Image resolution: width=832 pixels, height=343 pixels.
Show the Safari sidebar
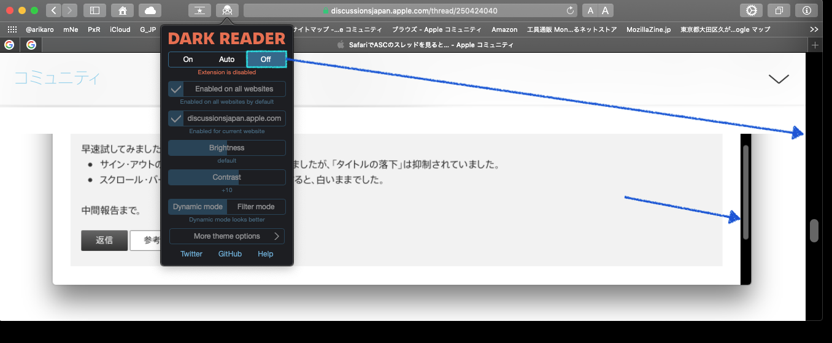click(x=94, y=10)
